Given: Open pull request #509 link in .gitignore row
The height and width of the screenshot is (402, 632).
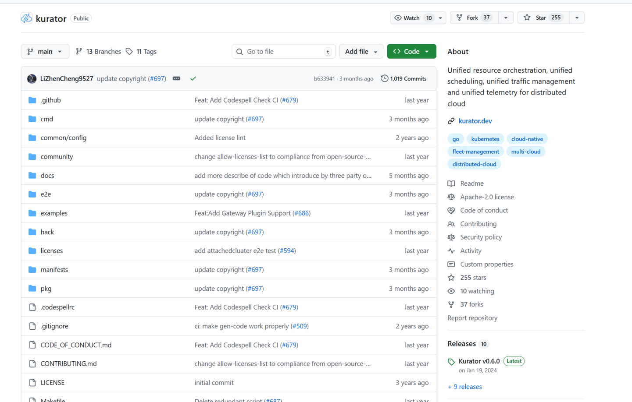Looking at the screenshot, I should click(x=300, y=326).
